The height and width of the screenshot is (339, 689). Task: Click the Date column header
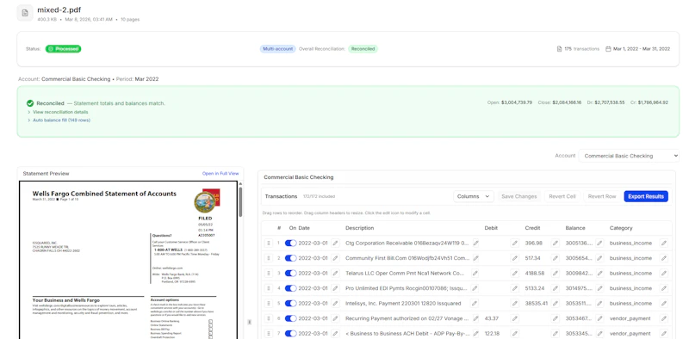tap(304, 228)
